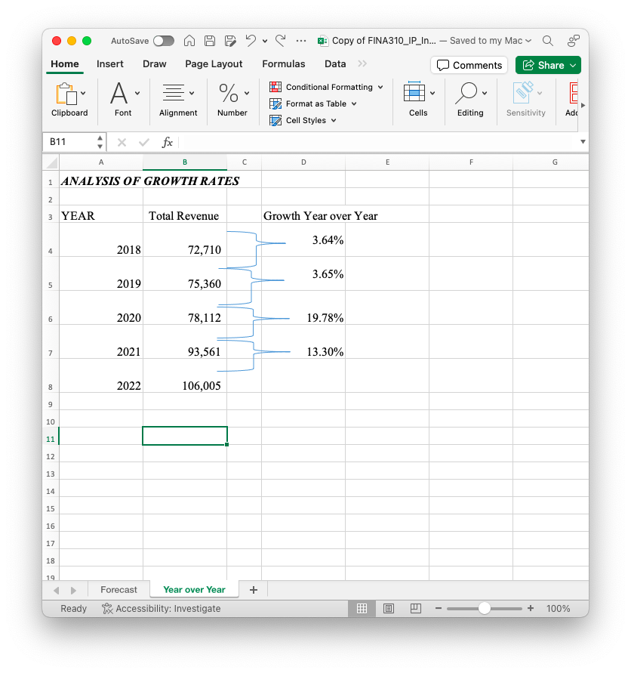This screenshot has height=673, width=631.
Task: Undo the last action
Action: tap(251, 41)
